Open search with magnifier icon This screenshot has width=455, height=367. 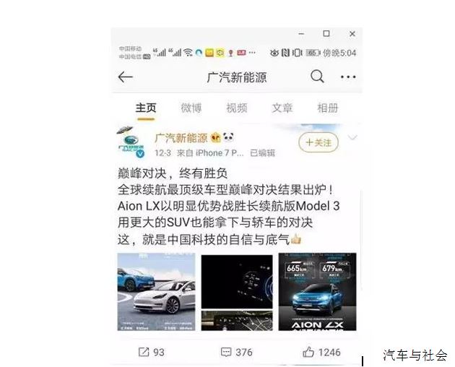pyautogui.click(x=317, y=77)
